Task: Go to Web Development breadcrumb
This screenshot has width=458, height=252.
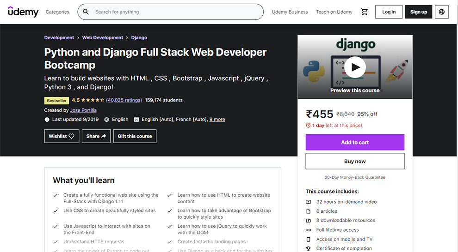Action: 103,37
